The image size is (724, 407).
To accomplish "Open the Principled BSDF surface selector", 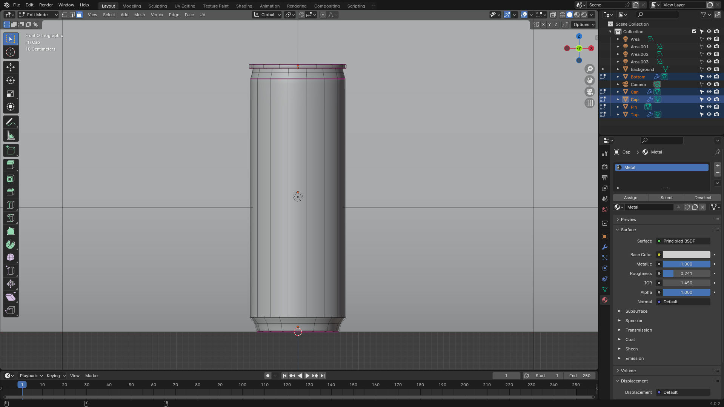I will point(683,241).
